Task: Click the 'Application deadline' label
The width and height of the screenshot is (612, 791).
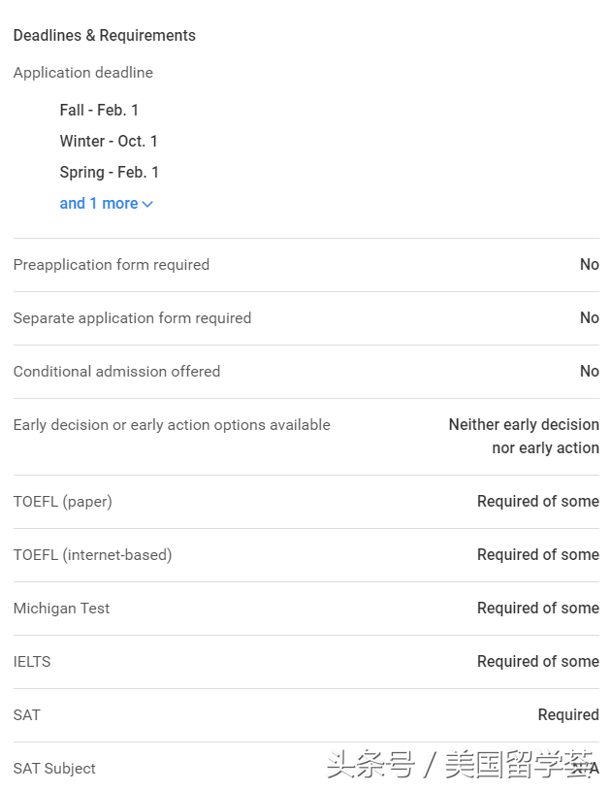Action: pos(82,73)
